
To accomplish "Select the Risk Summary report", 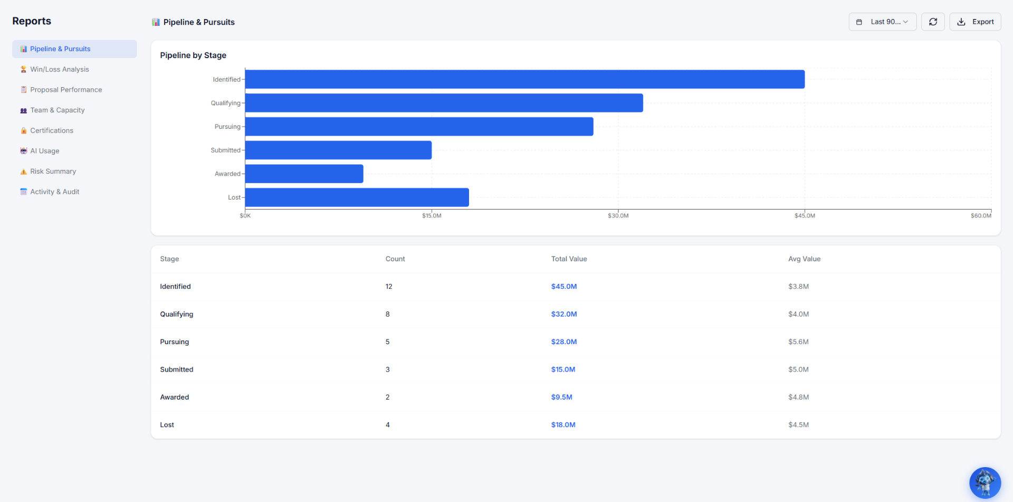I will [74, 172].
